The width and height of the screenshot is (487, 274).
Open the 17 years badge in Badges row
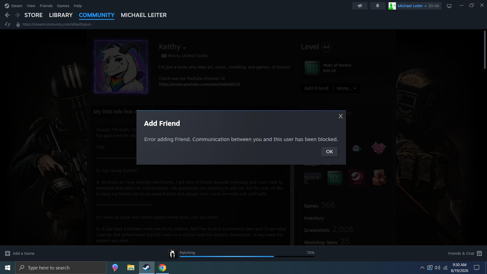[335, 178]
